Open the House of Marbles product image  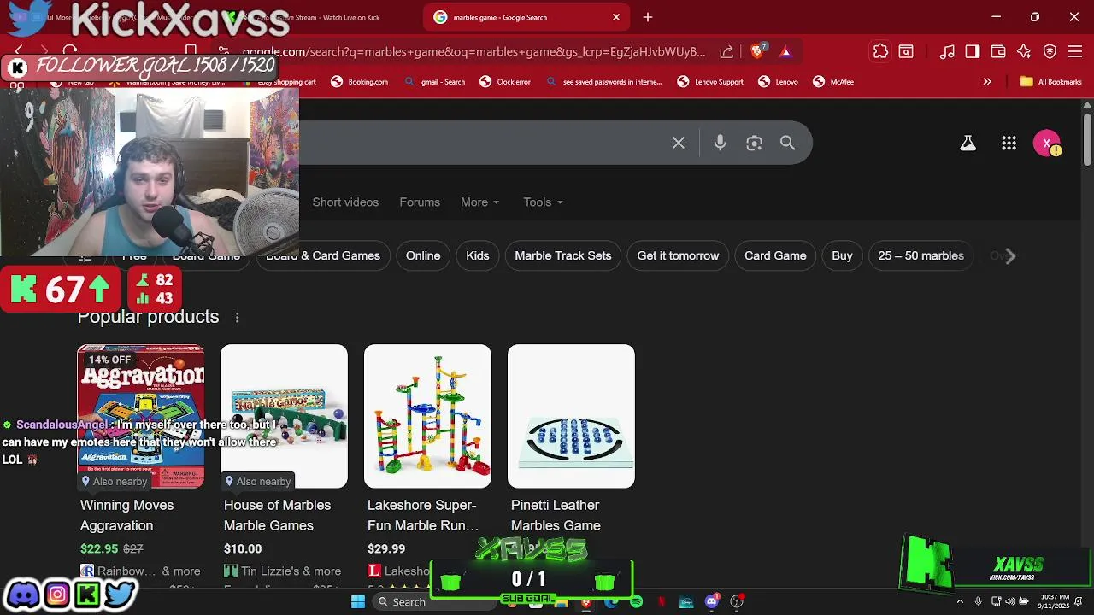(284, 416)
